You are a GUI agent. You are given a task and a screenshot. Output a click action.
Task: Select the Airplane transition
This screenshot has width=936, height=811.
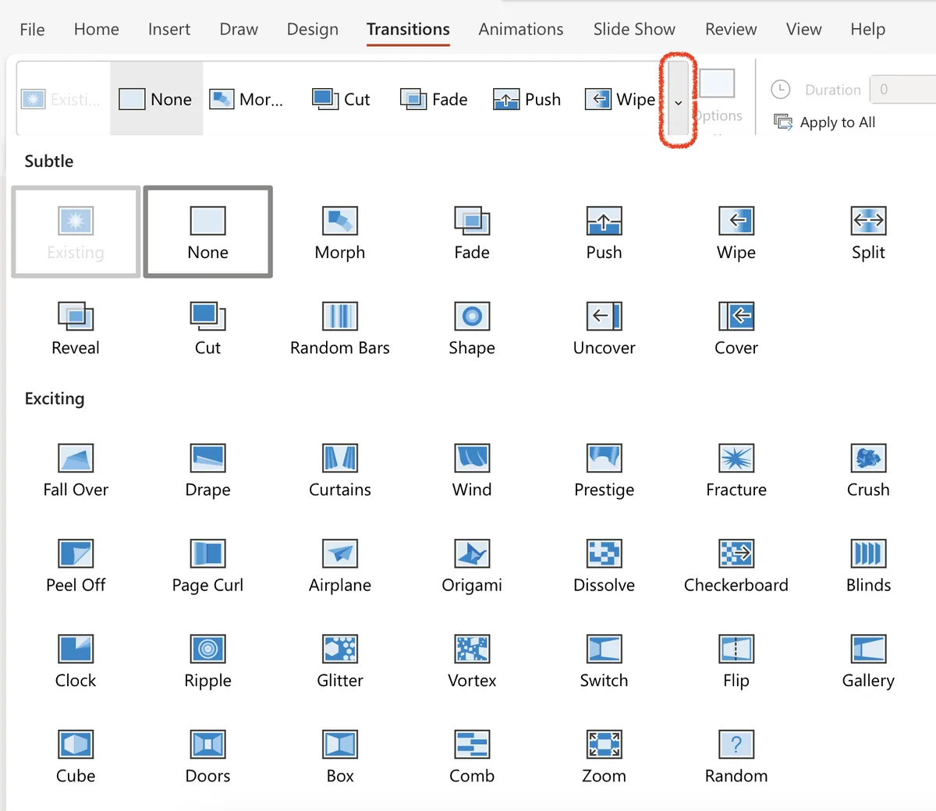pos(340,566)
